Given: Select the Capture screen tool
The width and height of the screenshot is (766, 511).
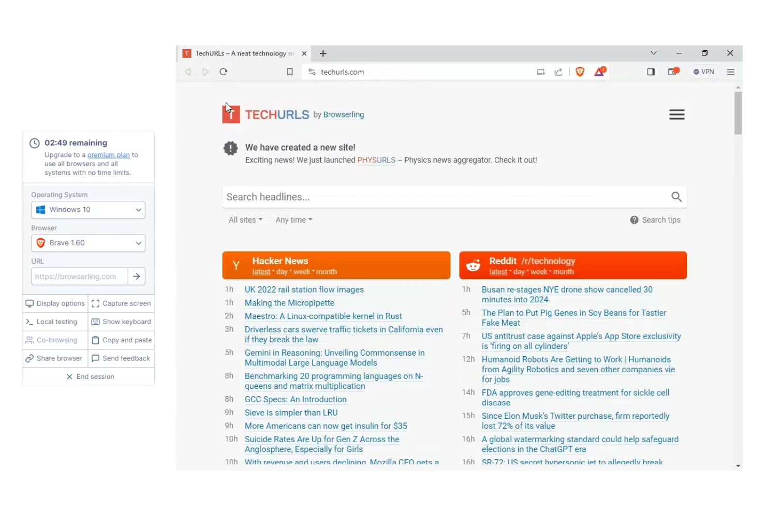Looking at the screenshot, I should coord(121,303).
